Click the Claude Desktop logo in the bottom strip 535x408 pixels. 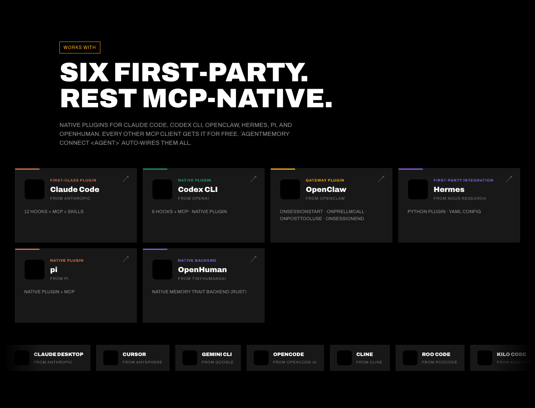tap(22, 358)
